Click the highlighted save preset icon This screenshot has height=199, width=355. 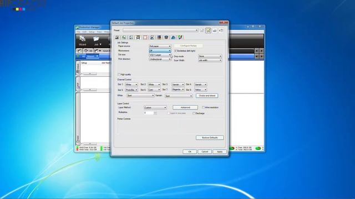(x=208, y=30)
